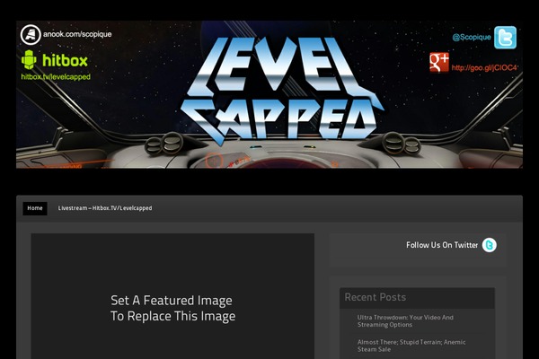Open the Ultra Throwdown: Your Video post
The width and height of the screenshot is (539, 359).
pos(405,321)
